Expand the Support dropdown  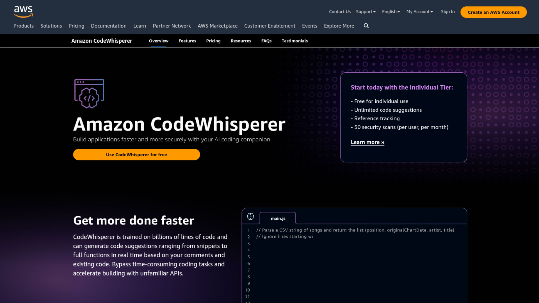click(366, 12)
